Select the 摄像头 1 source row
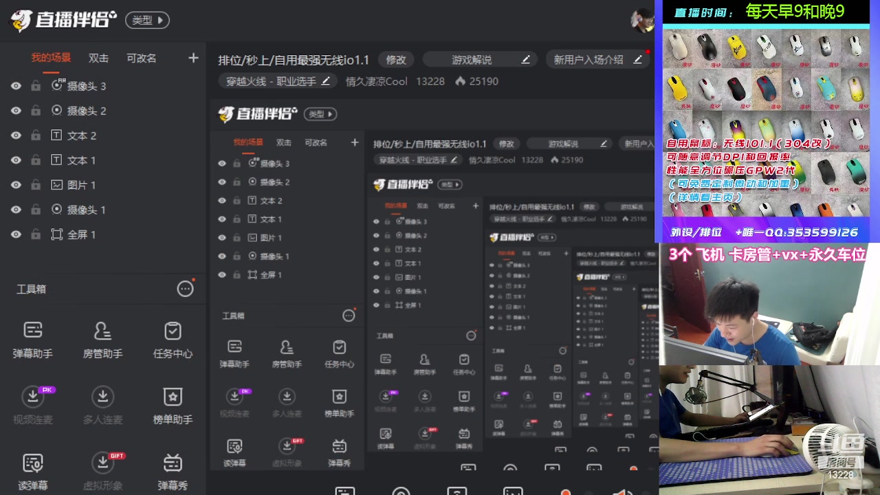Viewport: 880px width, 495px height. pyautogui.click(x=103, y=210)
